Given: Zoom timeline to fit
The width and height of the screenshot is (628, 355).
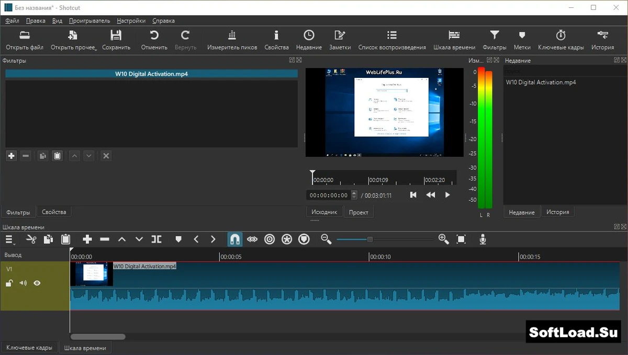Looking at the screenshot, I should (461, 239).
